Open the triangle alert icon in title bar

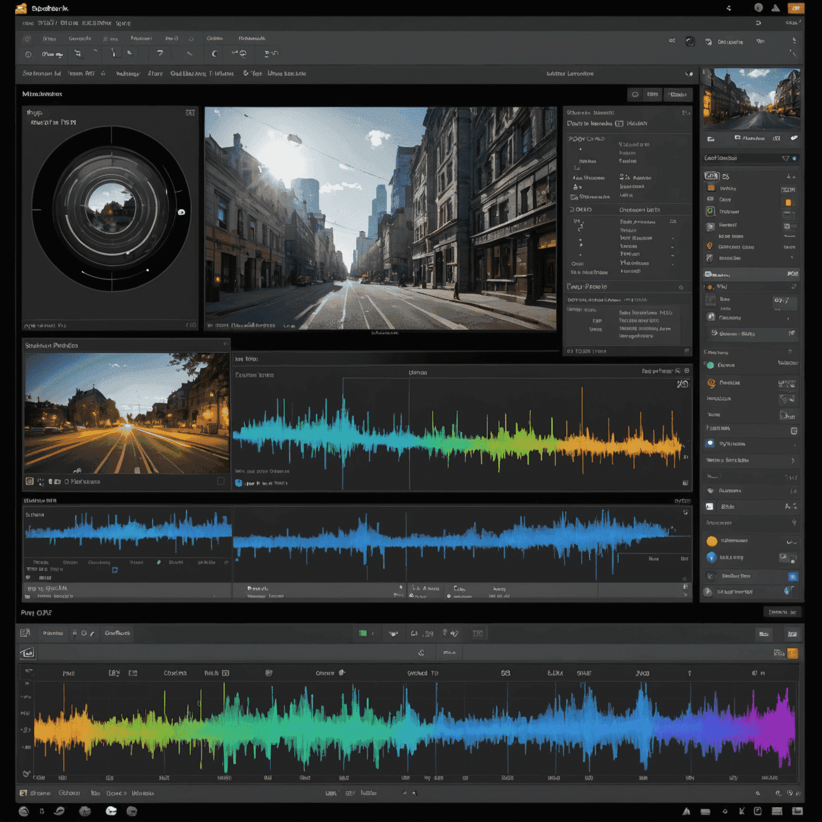coord(775,7)
